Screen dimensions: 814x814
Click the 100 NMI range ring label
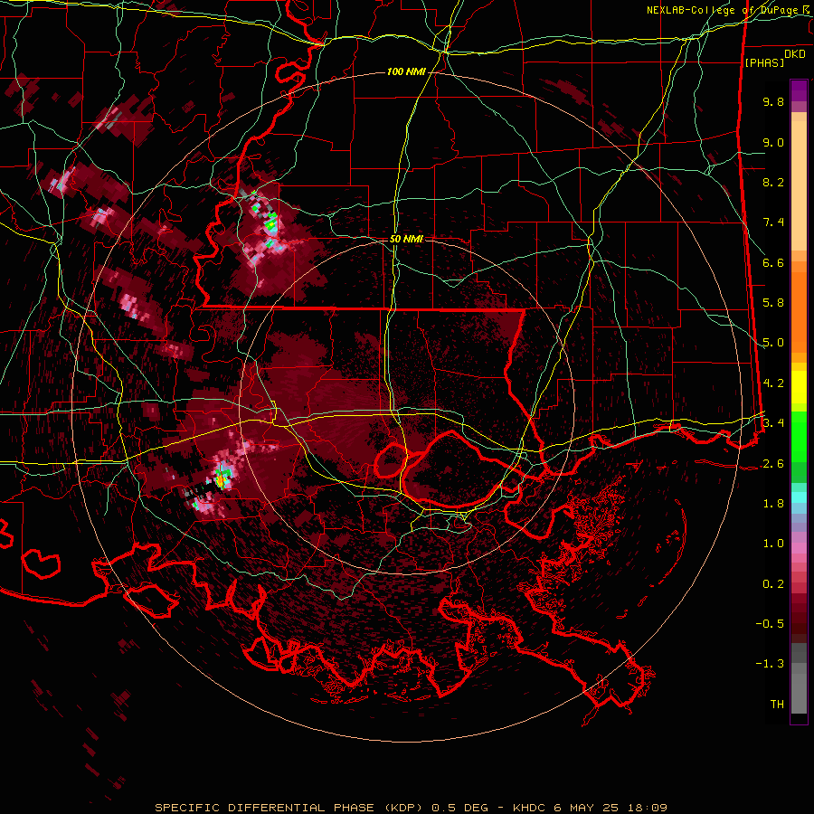click(x=406, y=71)
